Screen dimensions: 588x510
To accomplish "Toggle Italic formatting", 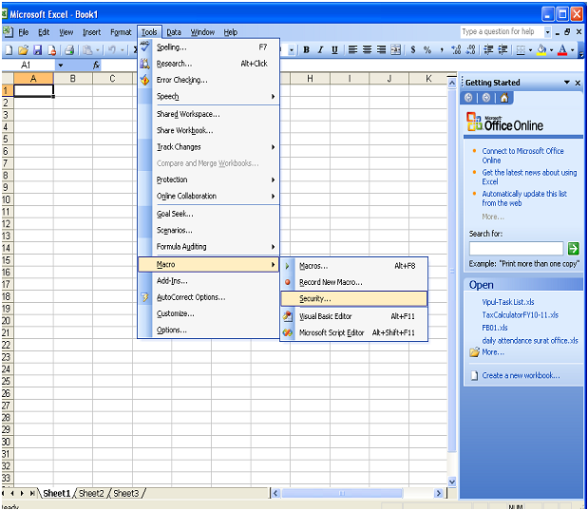I will pyautogui.click(x=321, y=50).
